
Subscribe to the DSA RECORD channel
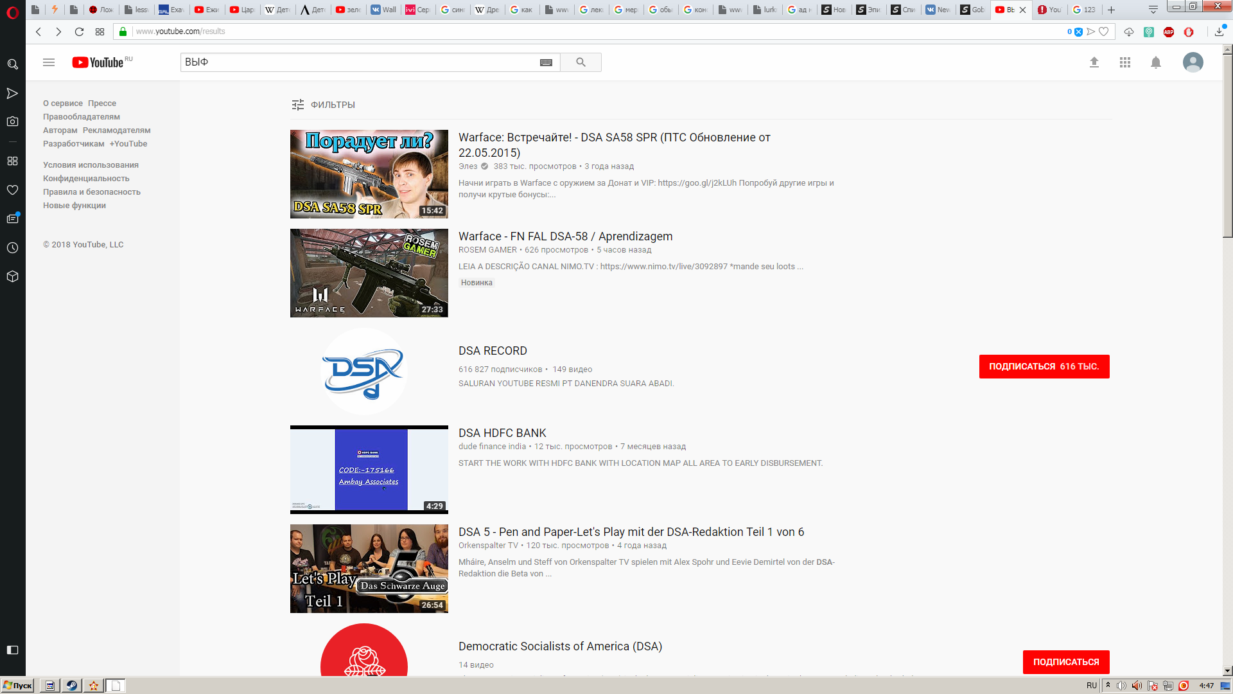click(x=1044, y=366)
